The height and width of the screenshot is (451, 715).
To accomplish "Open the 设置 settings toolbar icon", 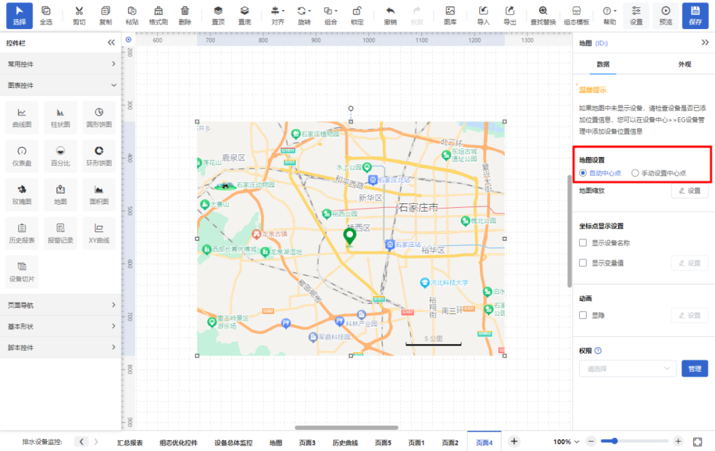I will tap(636, 15).
